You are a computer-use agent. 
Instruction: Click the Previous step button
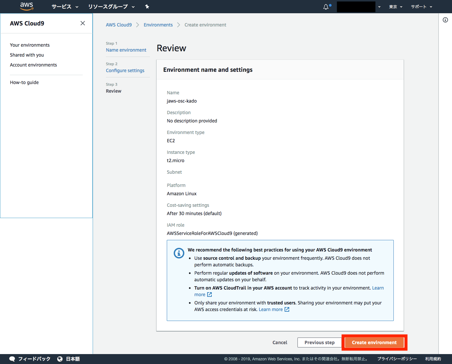click(320, 342)
